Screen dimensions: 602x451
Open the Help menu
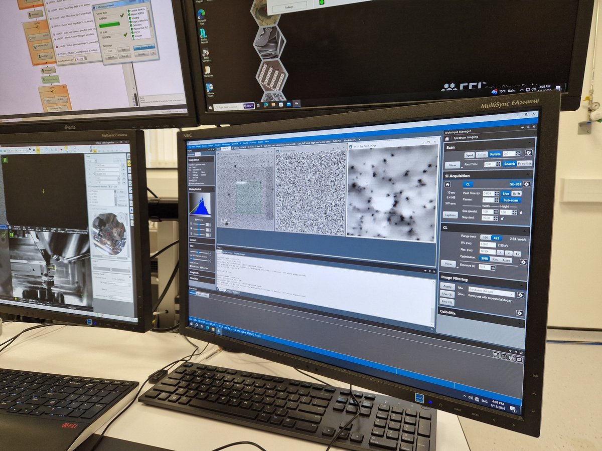(267, 141)
